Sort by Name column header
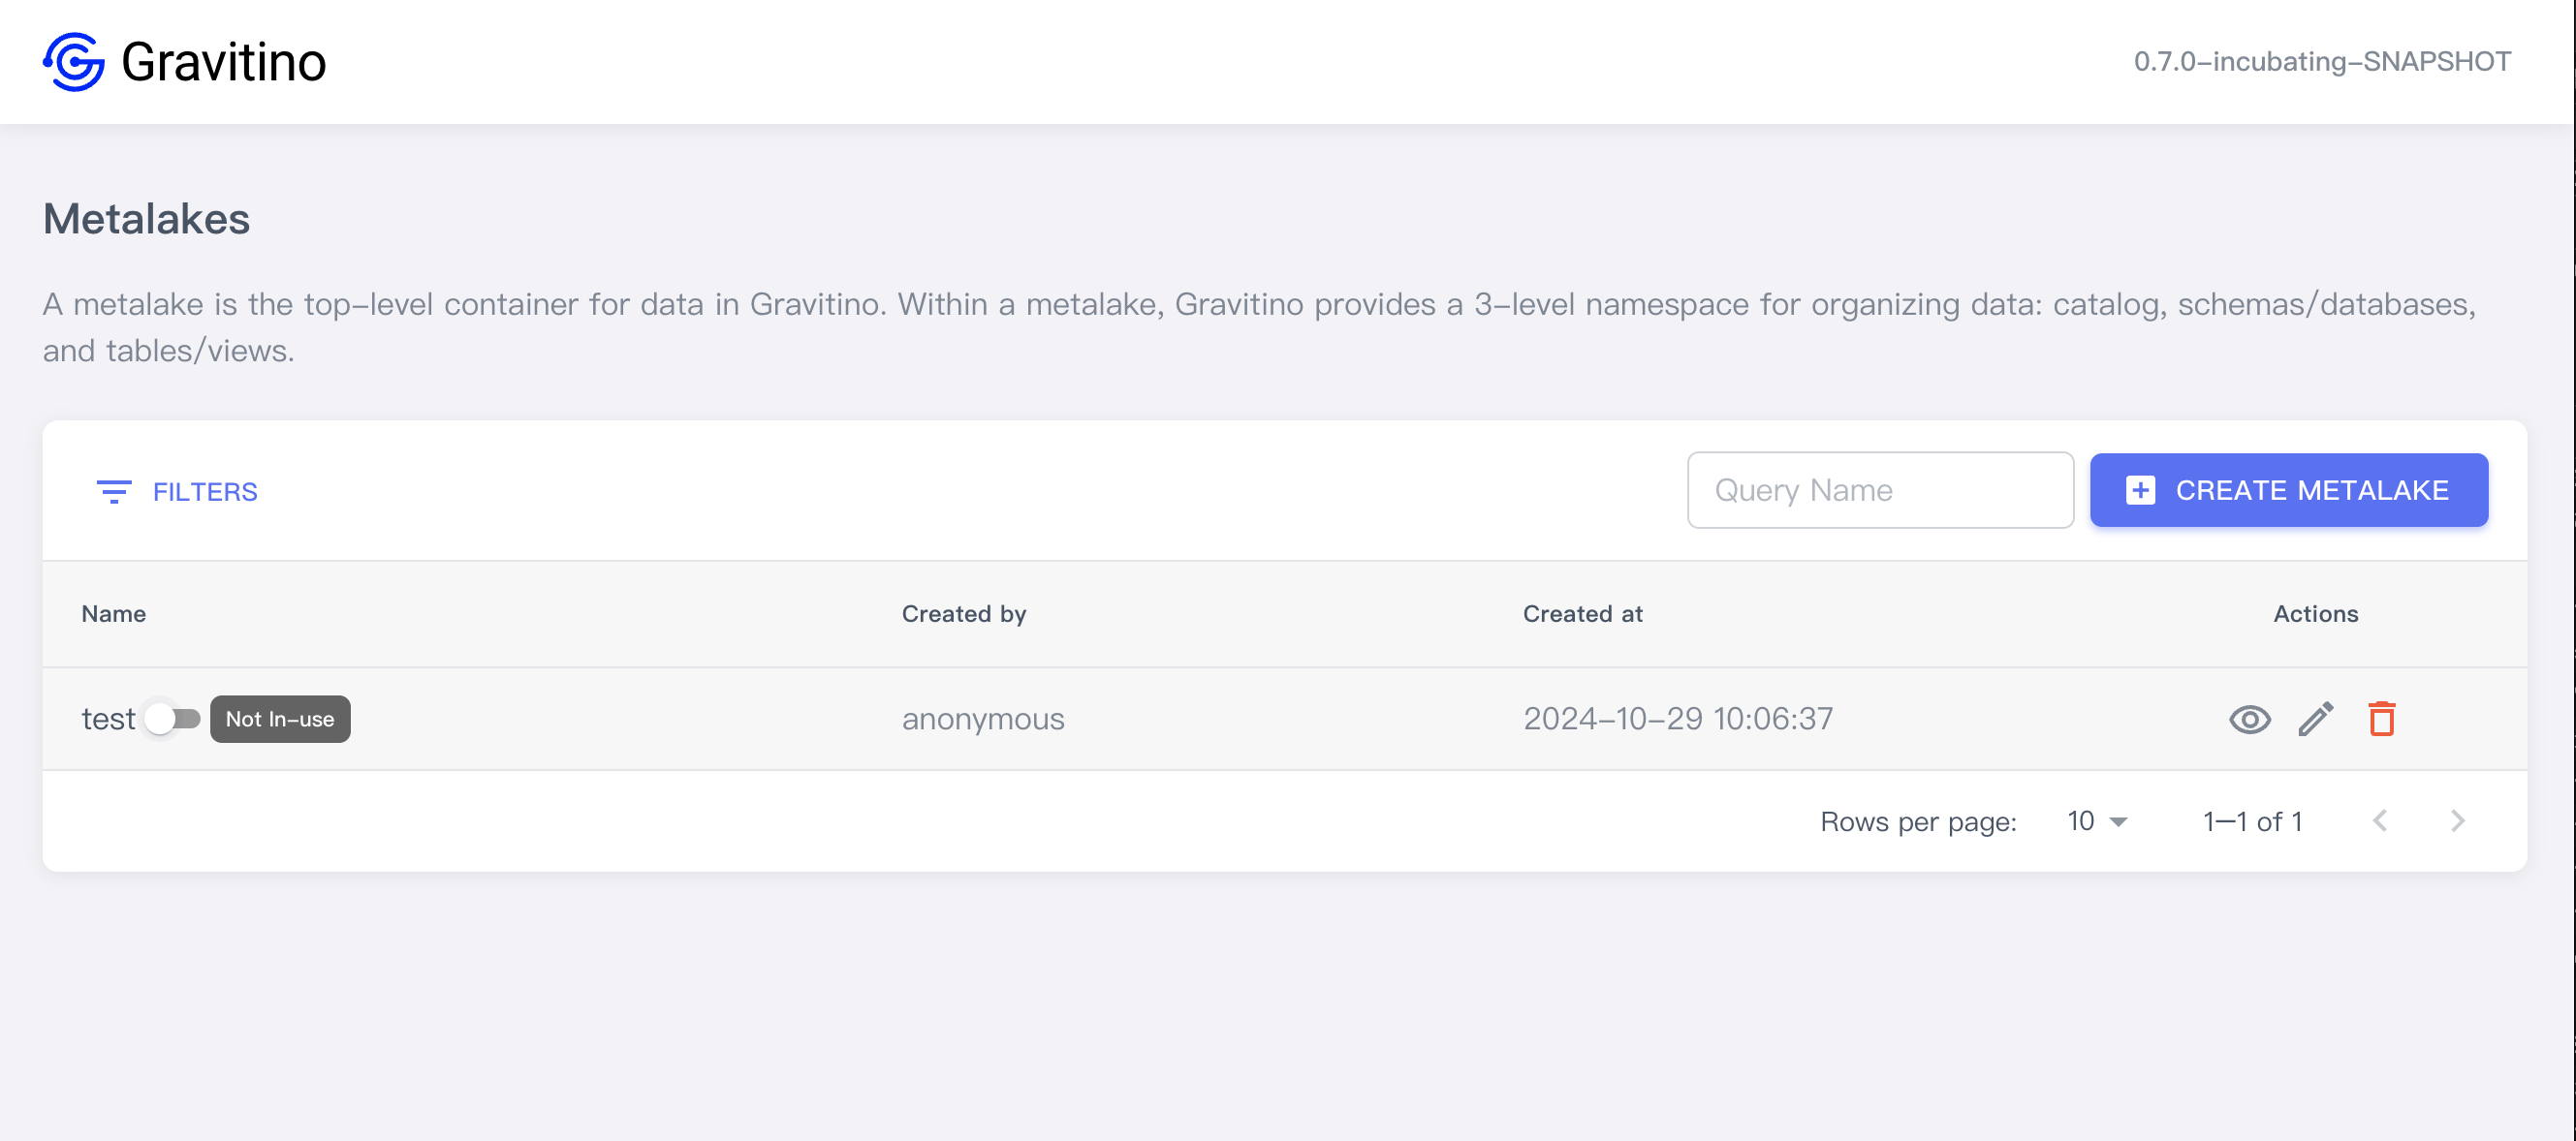The height and width of the screenshot is (1141, 2576). [114, 613]
